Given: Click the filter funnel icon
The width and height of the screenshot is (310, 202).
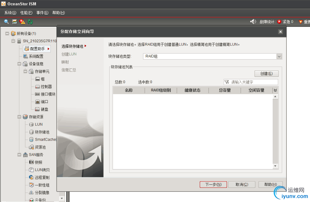Looking at the screenshot, I should click(x=227, y=82).
